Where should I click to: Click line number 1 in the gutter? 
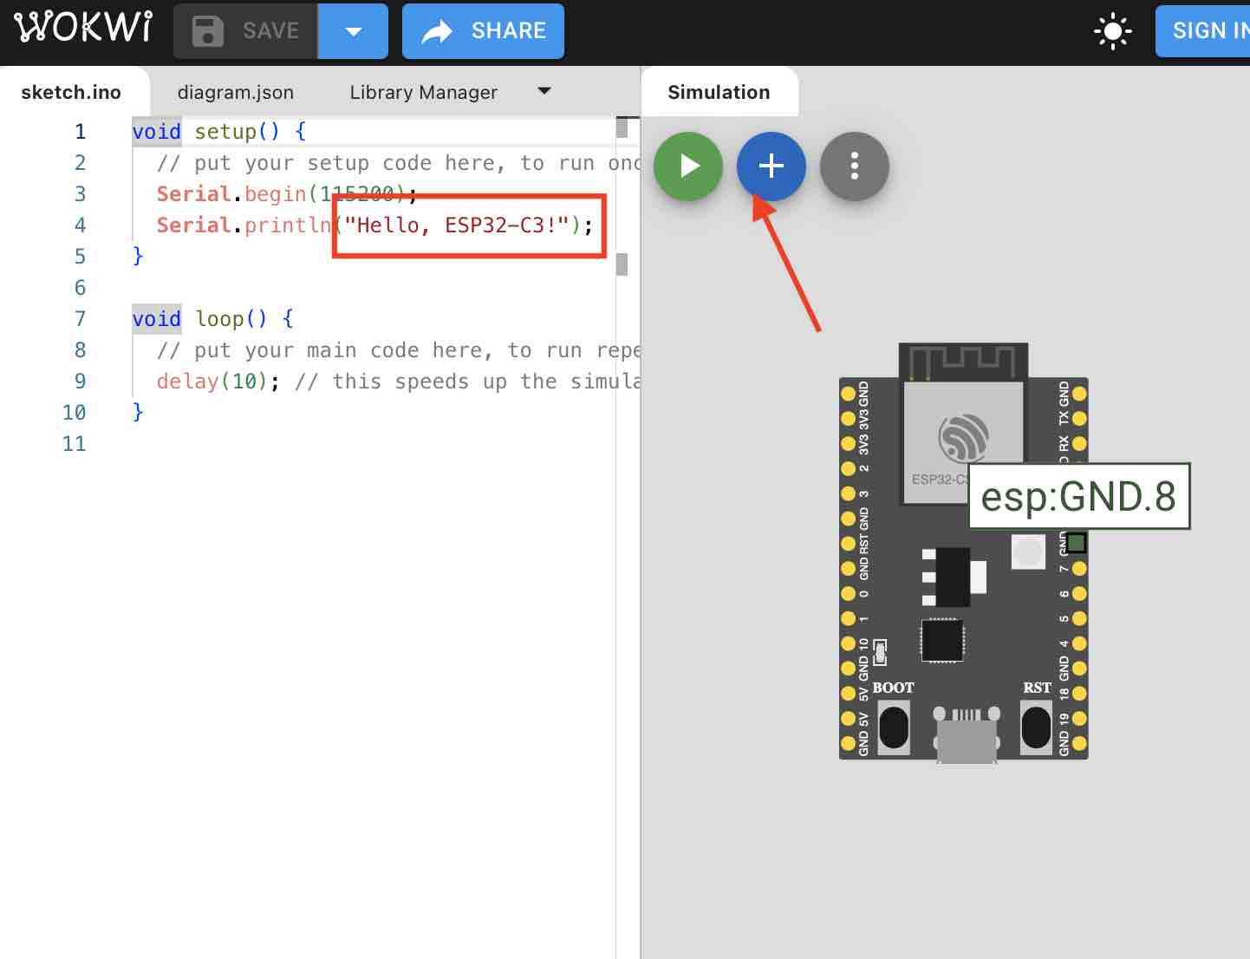click(81, 132)
